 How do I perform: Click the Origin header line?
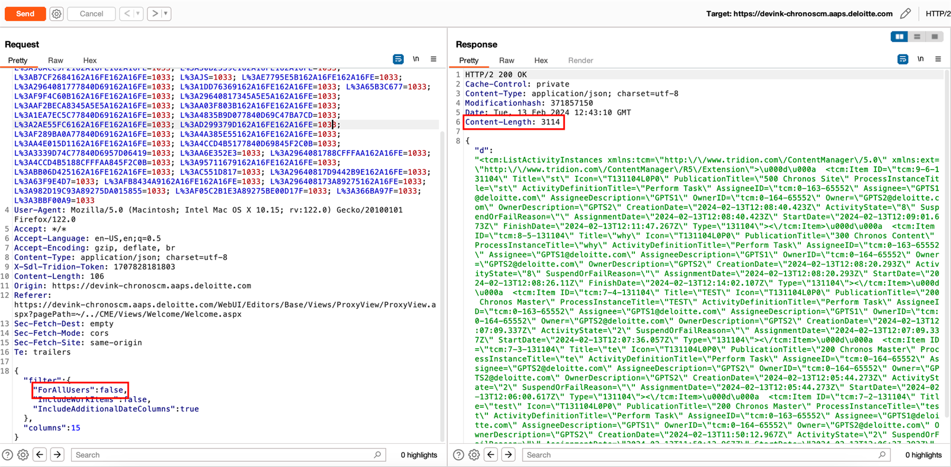tap(133, 286)
